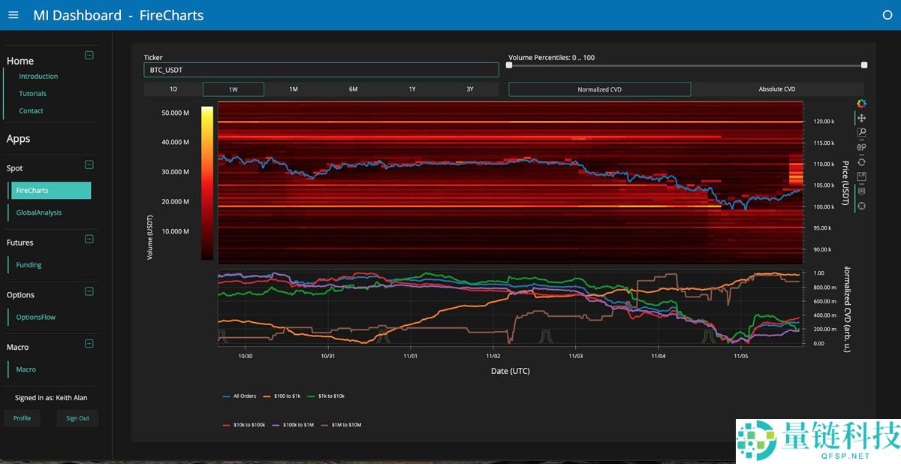Open the navigation hamburger menu
Screen dimensions: 901x464
(13, 15)
